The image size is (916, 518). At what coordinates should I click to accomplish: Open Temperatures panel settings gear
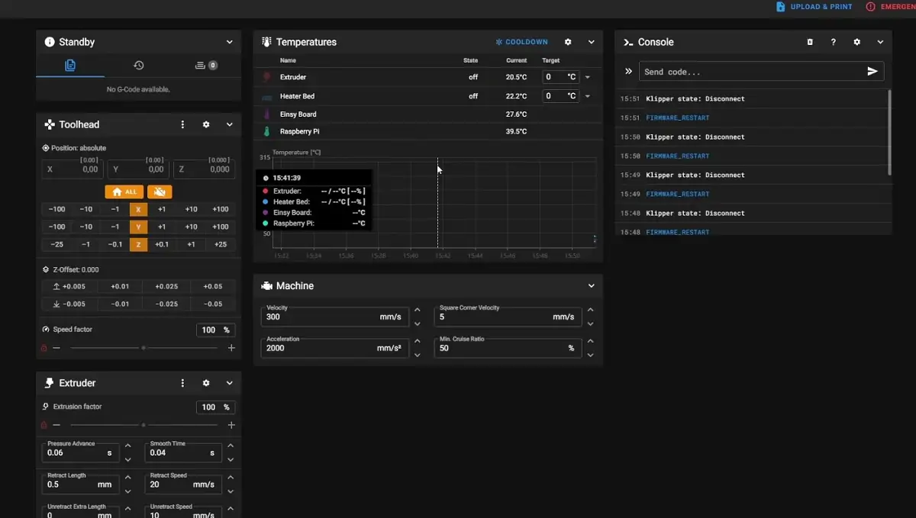coord(568,42)
